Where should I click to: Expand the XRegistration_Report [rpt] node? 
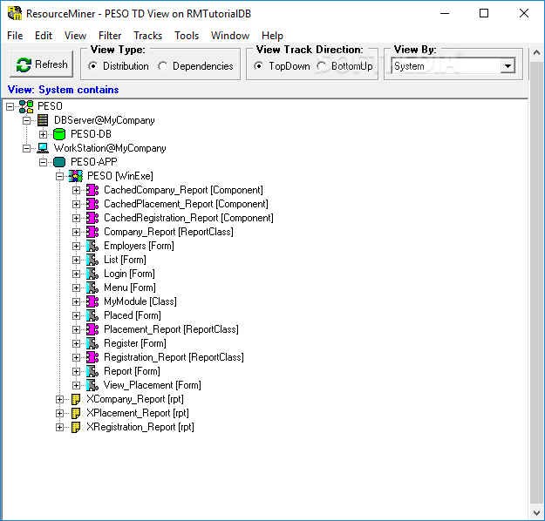tap(60, 427)
